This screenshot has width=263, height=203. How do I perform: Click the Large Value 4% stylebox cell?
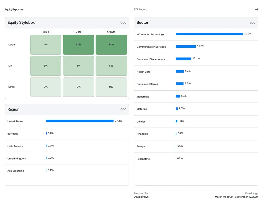click(46, 45)
